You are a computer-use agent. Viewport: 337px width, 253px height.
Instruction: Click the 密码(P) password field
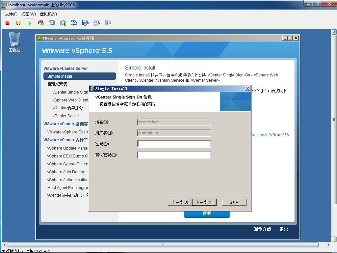click(174, 144)
